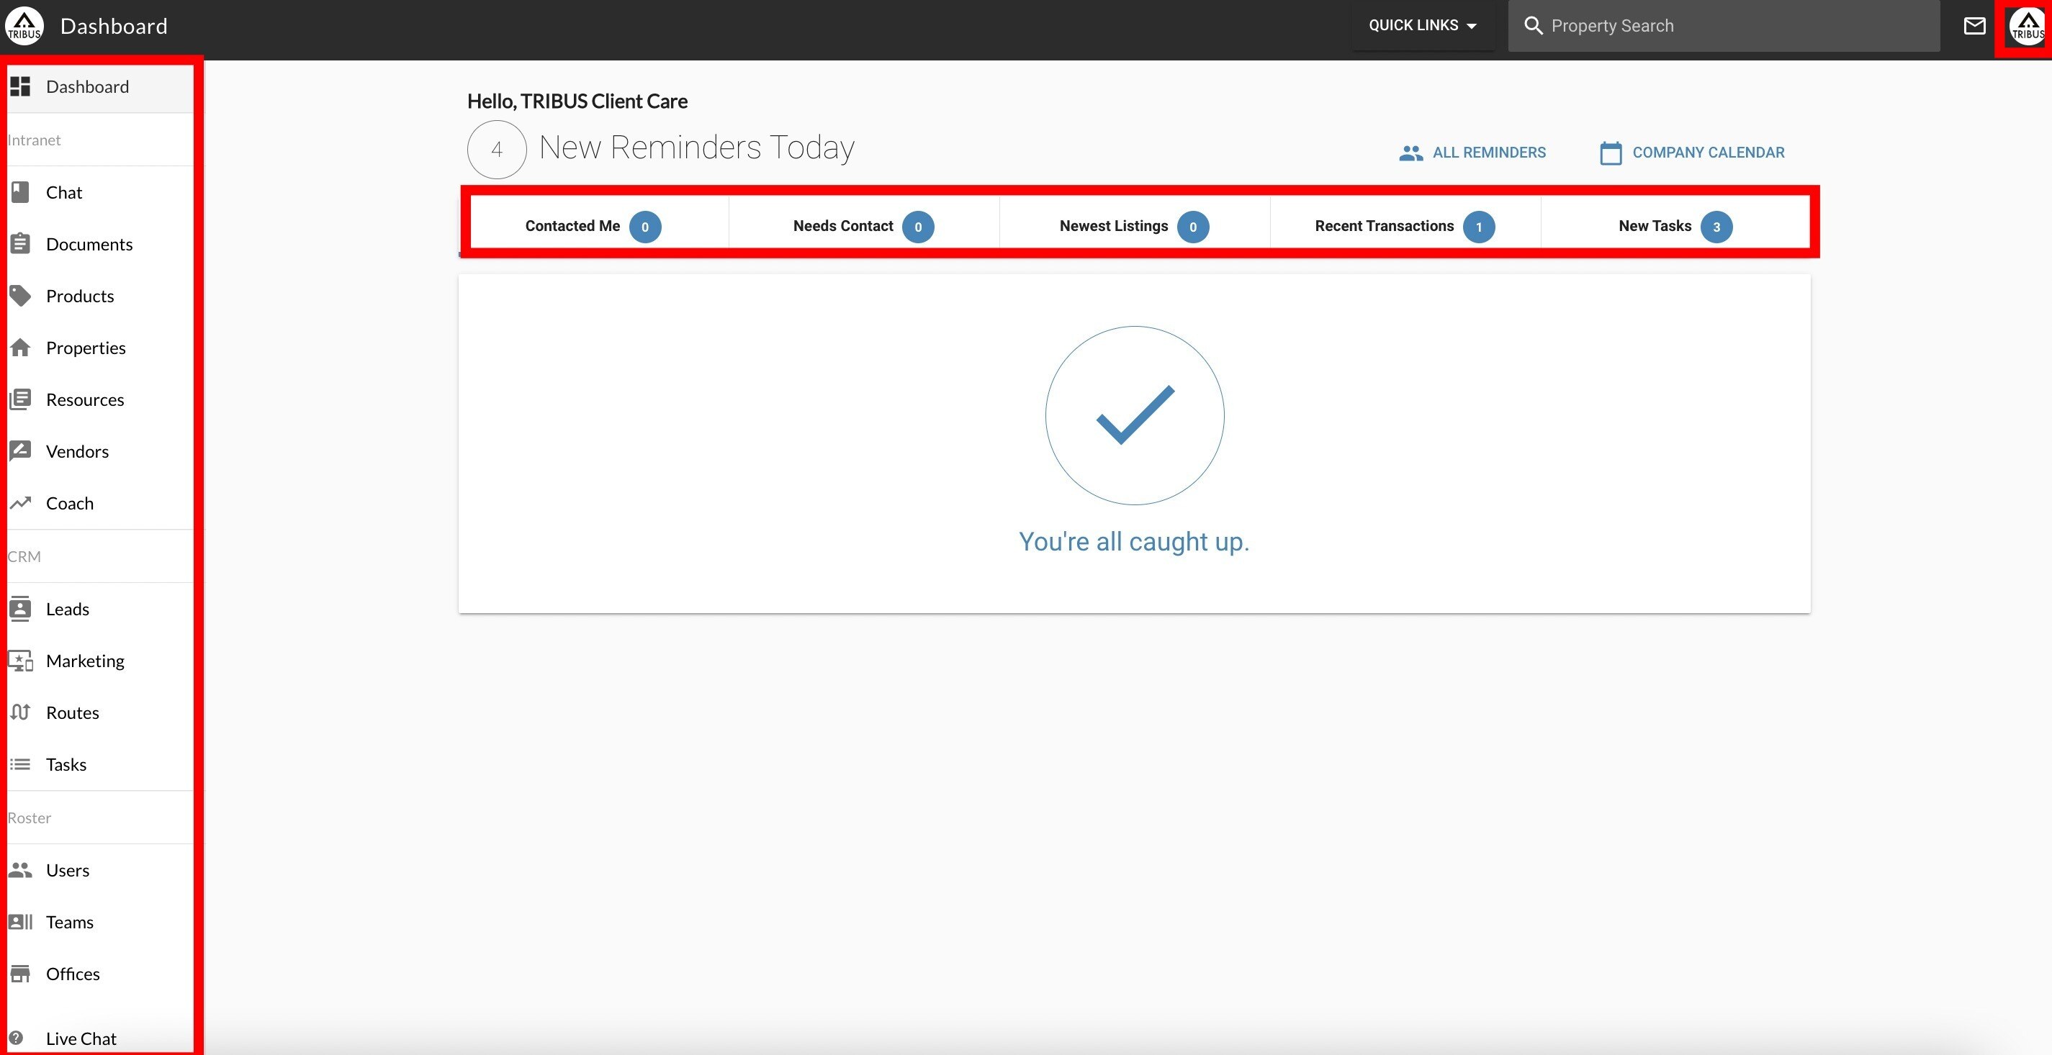Expand the Quick Links dropdown

pos(1423,25)
